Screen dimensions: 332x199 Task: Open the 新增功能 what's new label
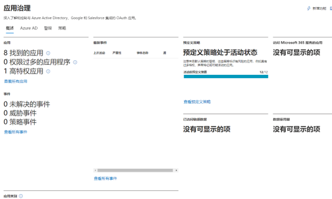pos(319,8)
